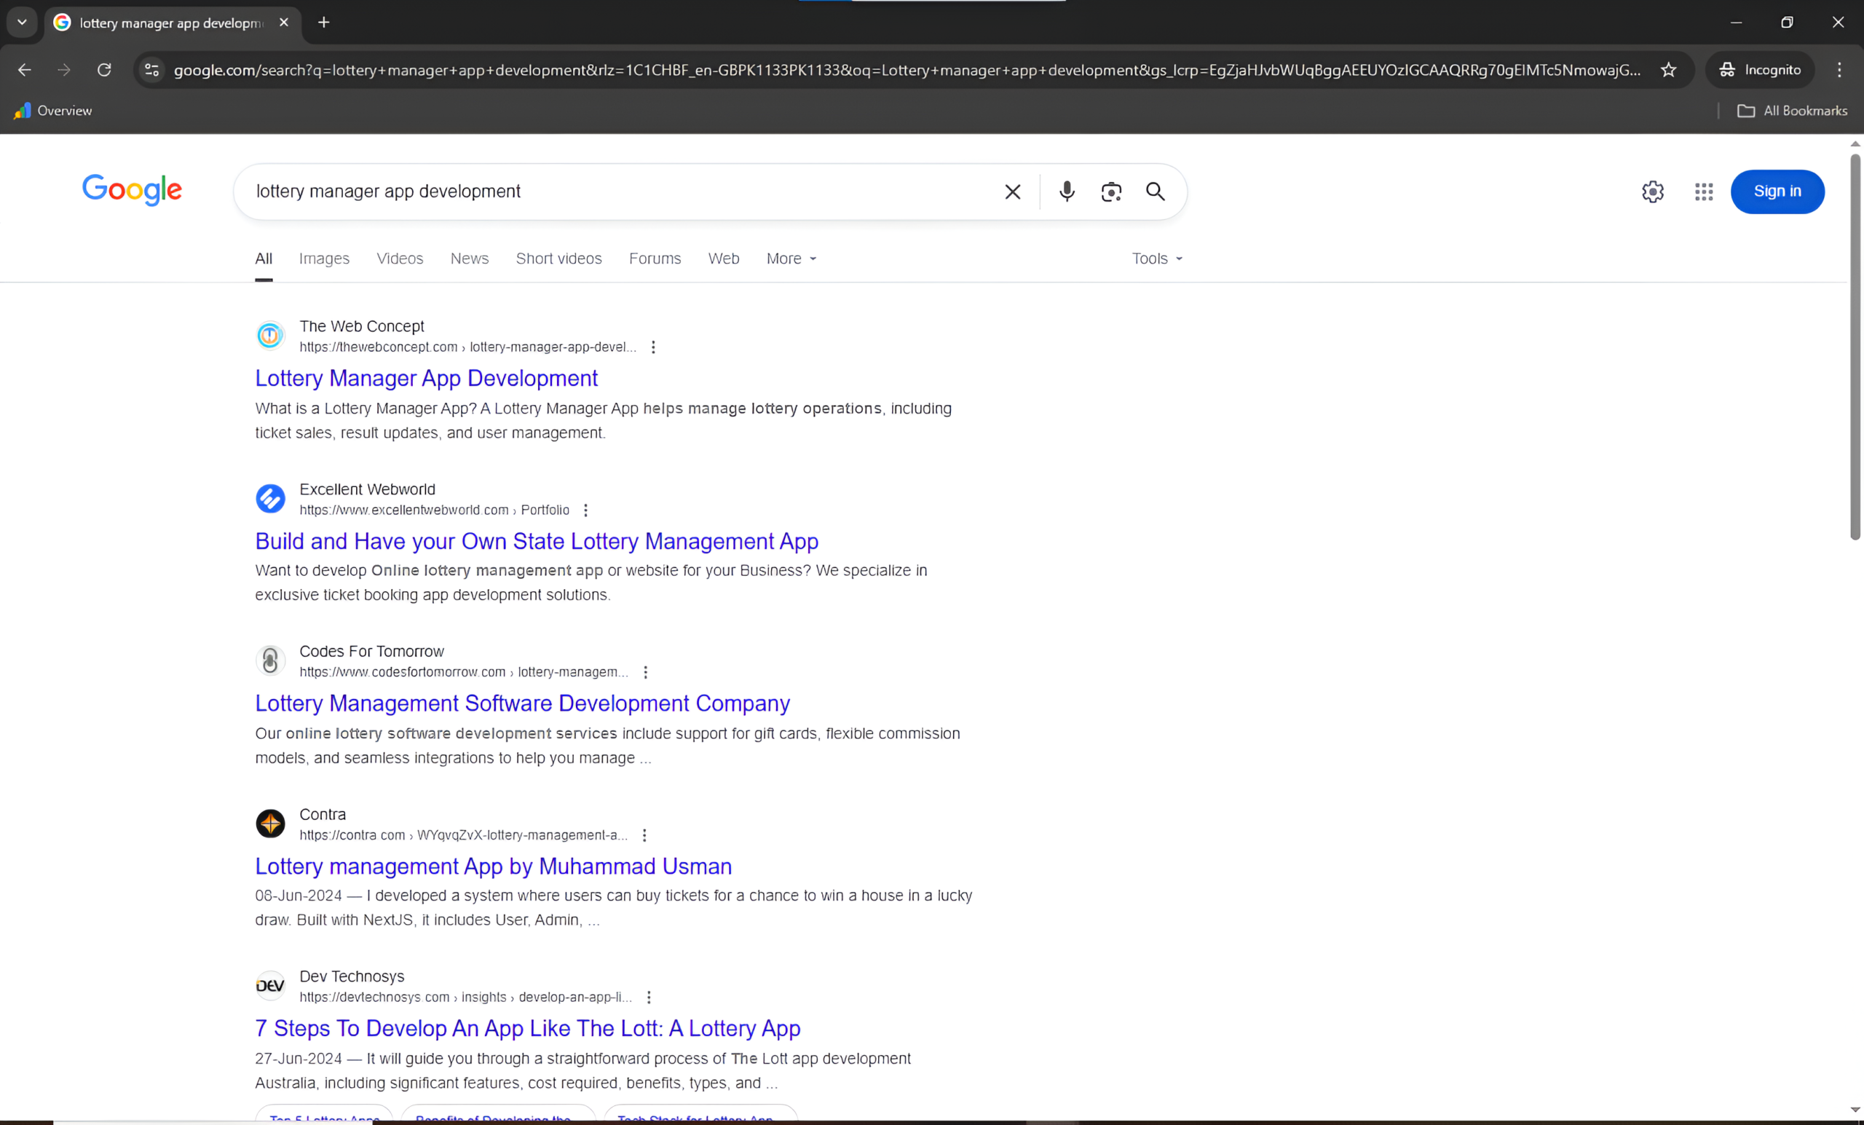1864x1125 pixels.
Task: Click the devtechnosys.com insights URL
Action: point(465,998)
